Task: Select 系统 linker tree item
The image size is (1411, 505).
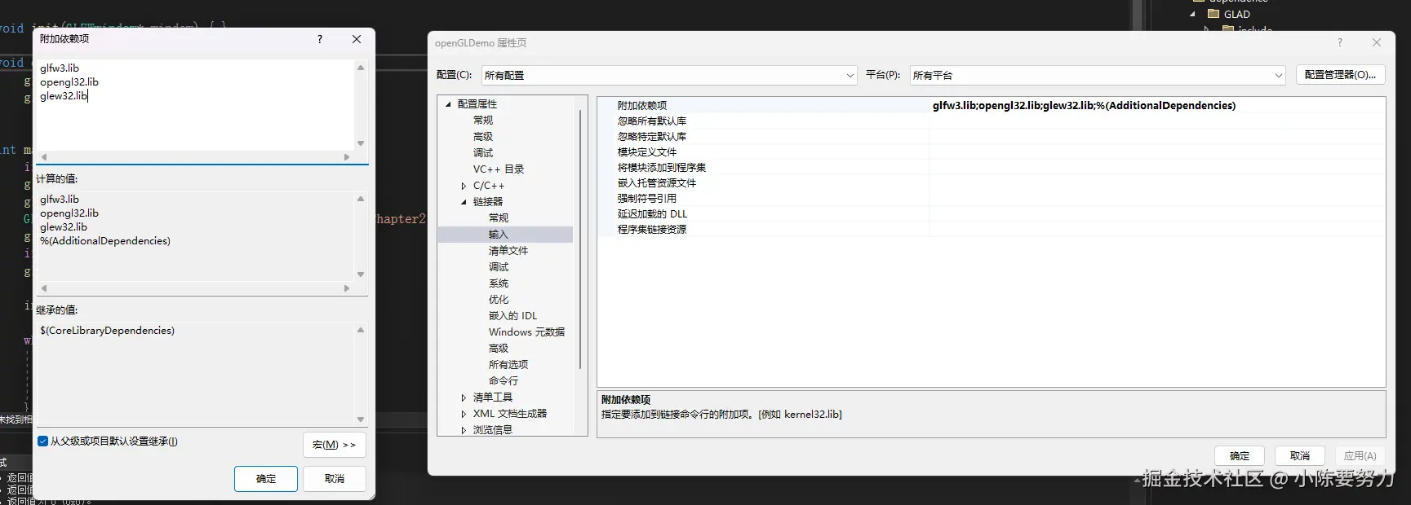Action: tap(499, 283)
